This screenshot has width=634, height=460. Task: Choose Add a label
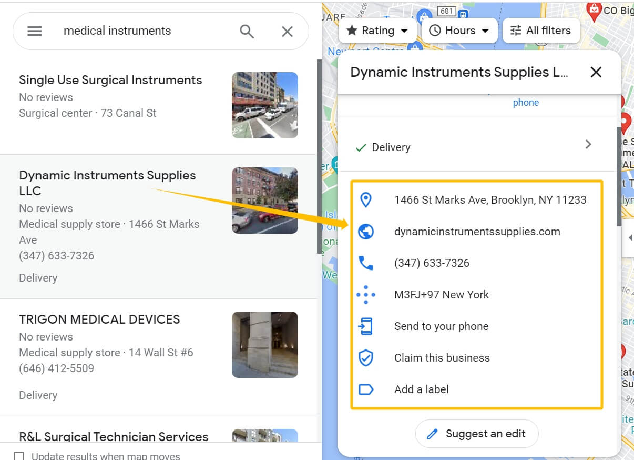[x=422, y=389]
